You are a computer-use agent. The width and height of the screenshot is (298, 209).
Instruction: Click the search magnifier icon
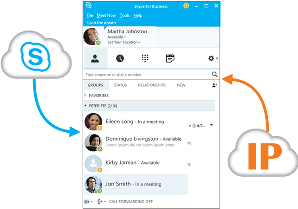coord(214,74)
